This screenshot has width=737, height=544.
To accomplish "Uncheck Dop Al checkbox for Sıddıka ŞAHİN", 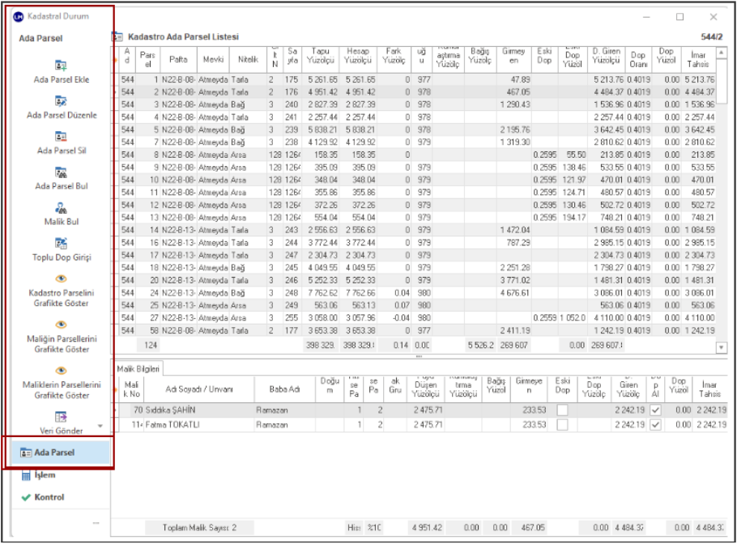I will point(655,410).
